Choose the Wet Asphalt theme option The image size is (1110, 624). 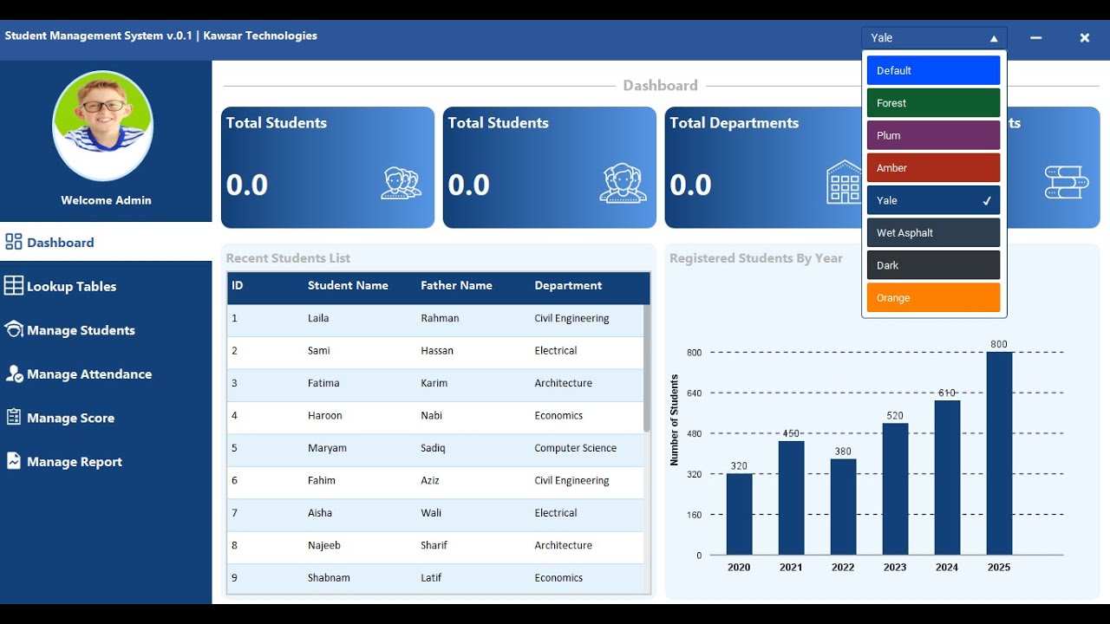pos(933,233)
